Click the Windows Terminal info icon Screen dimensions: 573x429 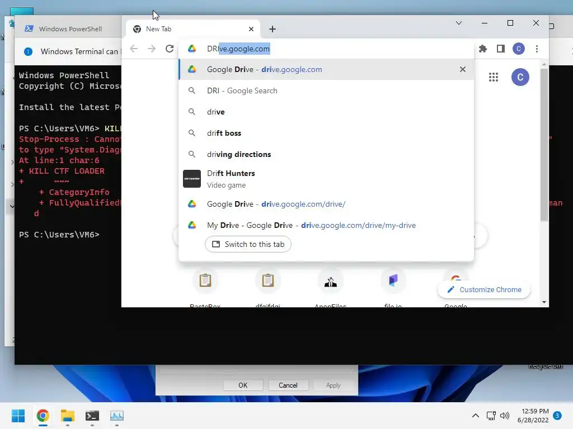point(28,51)
